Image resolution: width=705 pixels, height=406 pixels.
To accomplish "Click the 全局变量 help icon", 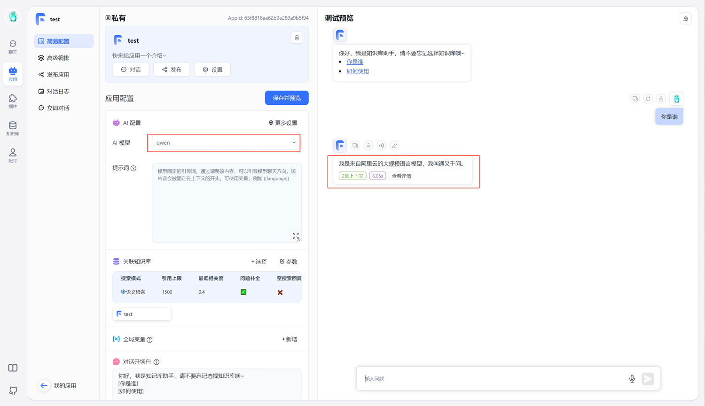I will (x=149, y=340).
